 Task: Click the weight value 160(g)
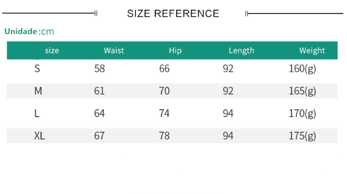tap(302, 69)
